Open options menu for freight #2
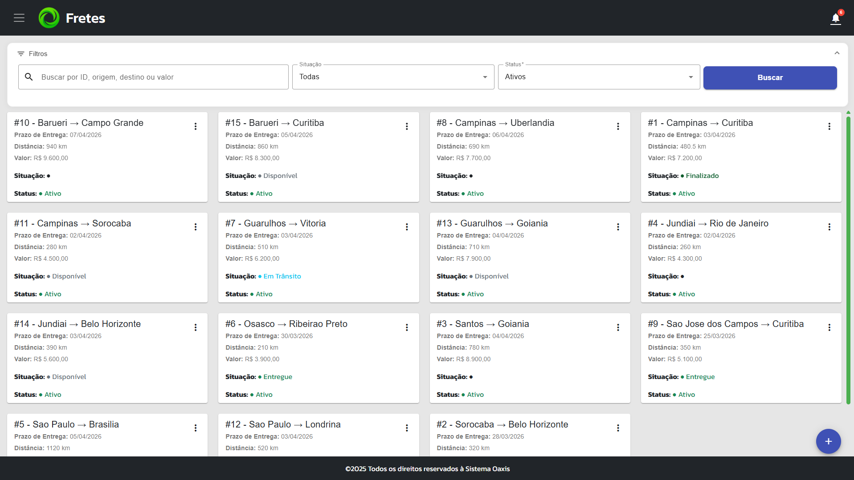854x480 pixels. 618,428
